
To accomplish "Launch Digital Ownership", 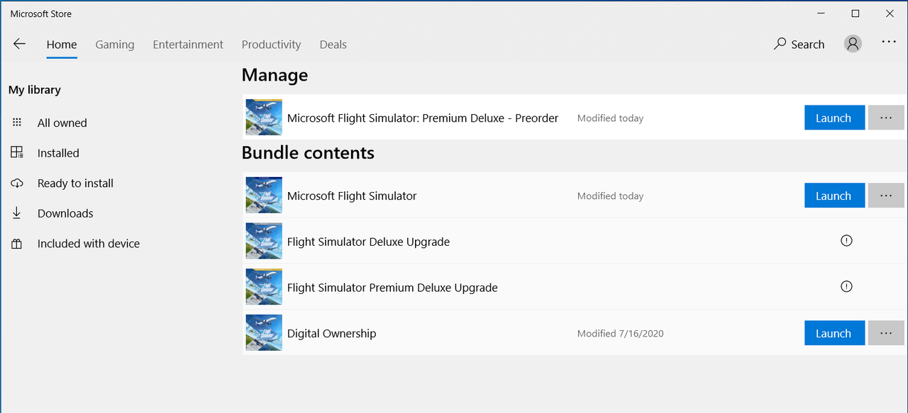I will (x=834, y=333).
